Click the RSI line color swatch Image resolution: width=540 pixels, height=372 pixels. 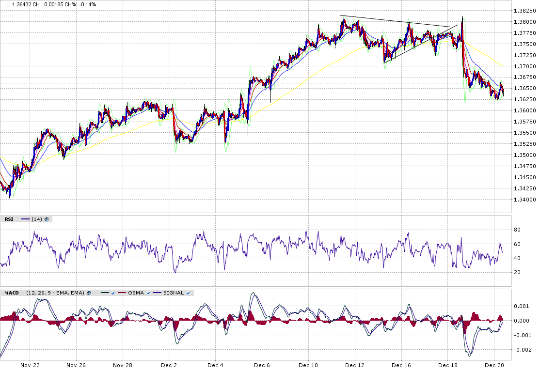[25, 219]
